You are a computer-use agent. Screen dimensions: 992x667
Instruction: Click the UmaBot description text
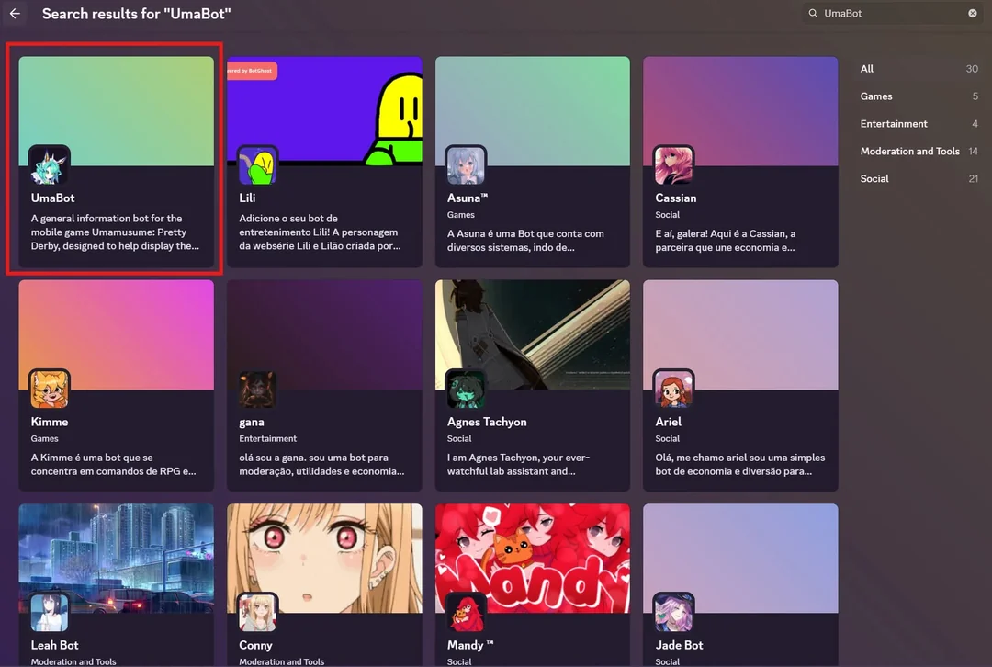click(115, 232)
